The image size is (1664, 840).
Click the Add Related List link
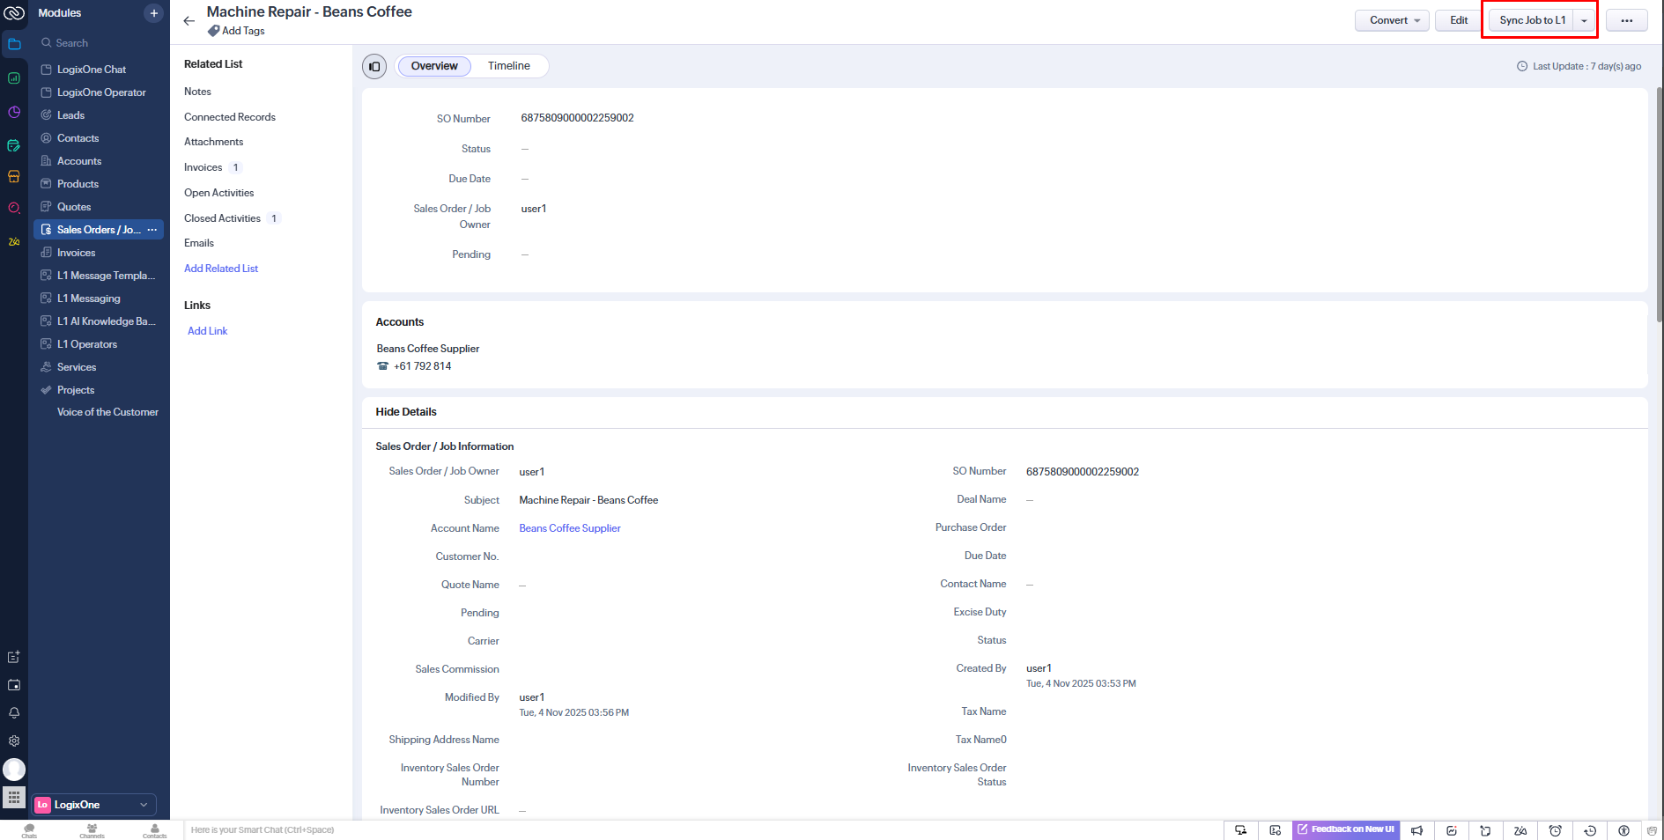[221, 269]
